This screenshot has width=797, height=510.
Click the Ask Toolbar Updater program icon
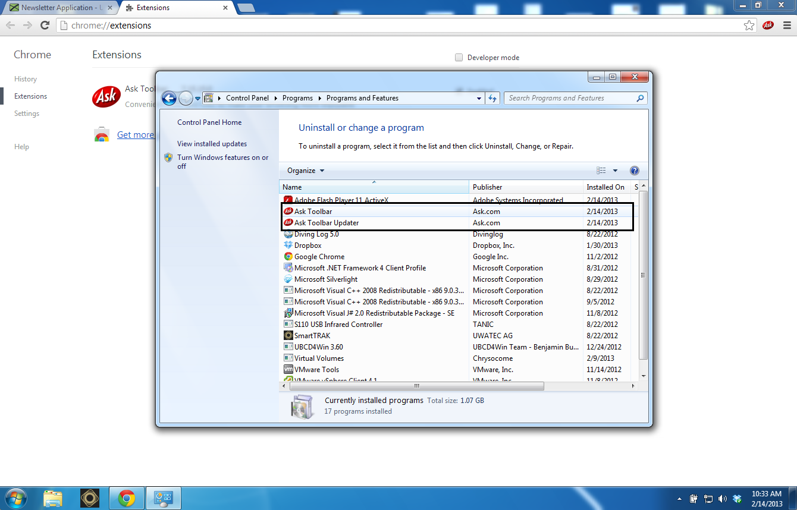tap(288, 223)
